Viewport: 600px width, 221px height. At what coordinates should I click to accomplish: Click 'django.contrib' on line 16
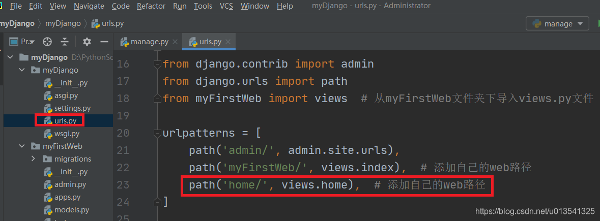point(241,64)
